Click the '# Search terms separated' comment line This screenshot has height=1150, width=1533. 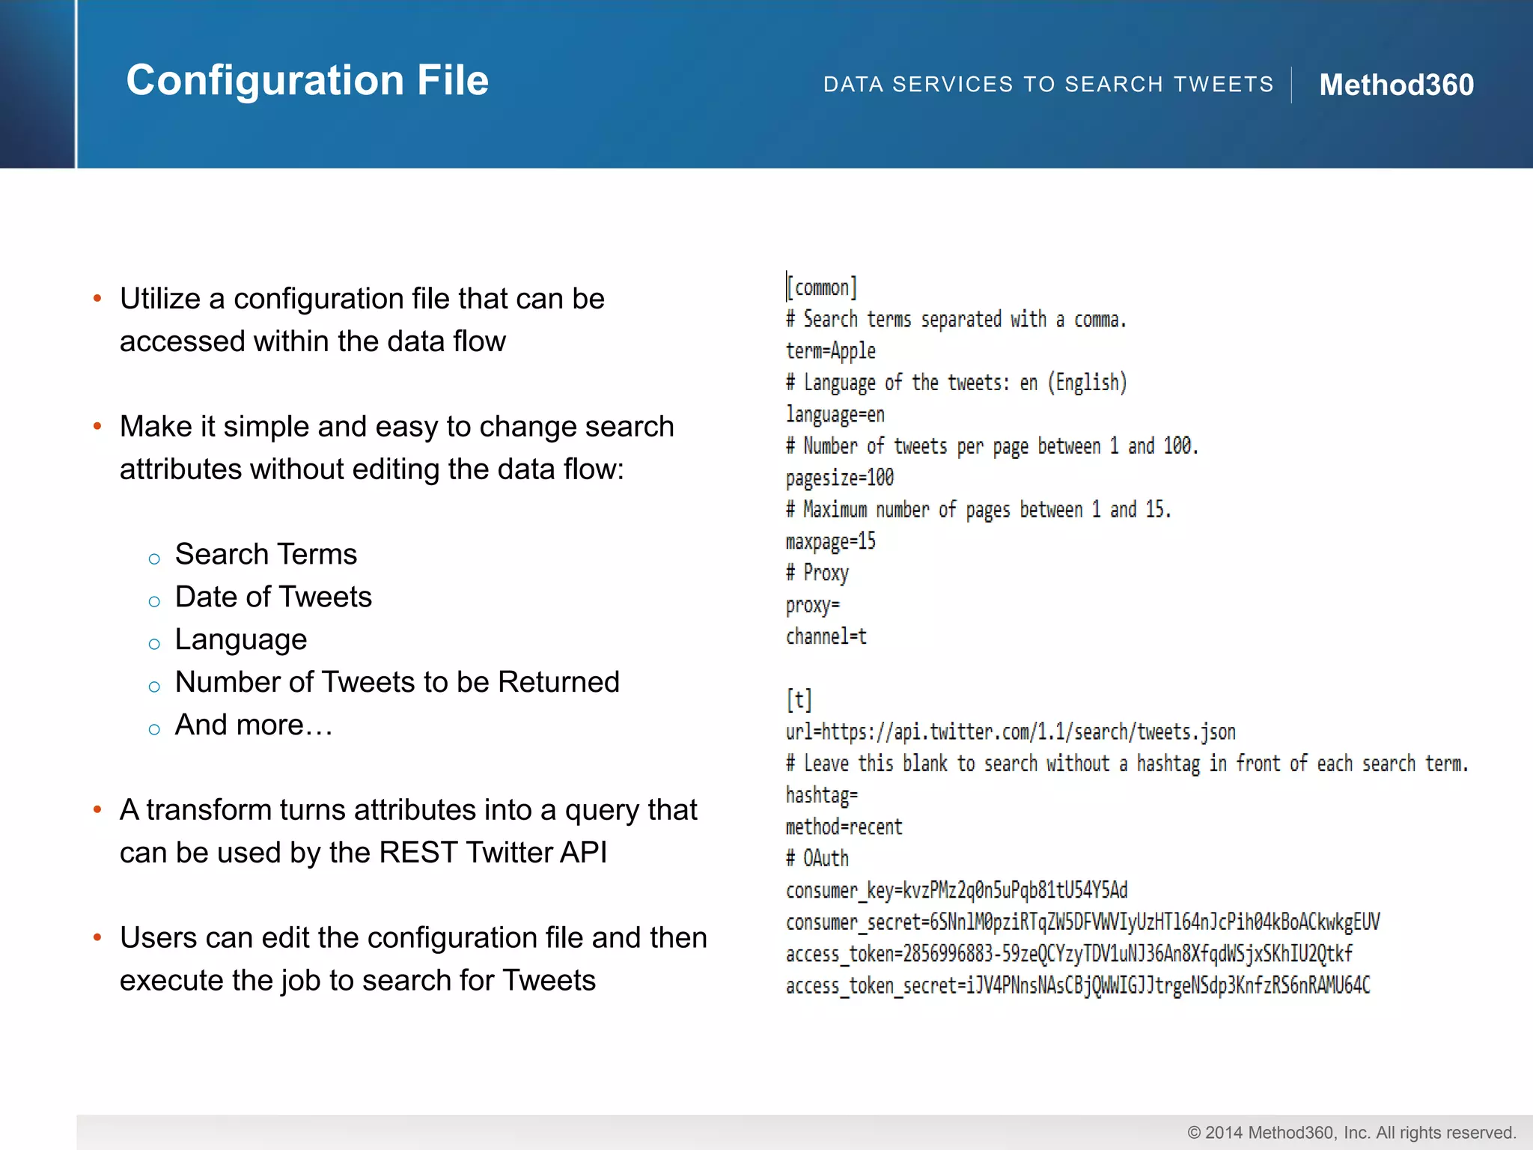(956, 320)
